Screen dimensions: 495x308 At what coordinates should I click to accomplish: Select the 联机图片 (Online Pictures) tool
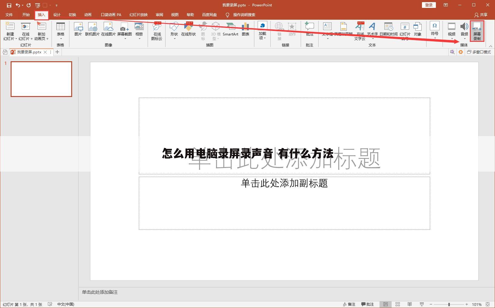pos(93,31)
